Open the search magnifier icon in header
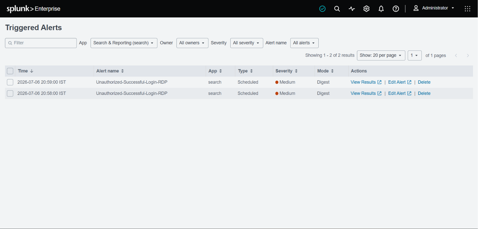The height and width of the screenshot is (229, 478). [337, 9]
